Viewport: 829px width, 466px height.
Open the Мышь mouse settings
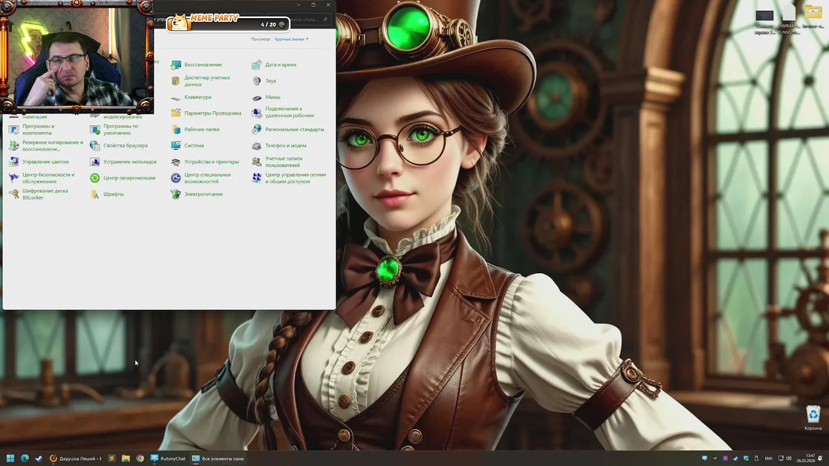(266, 97)
